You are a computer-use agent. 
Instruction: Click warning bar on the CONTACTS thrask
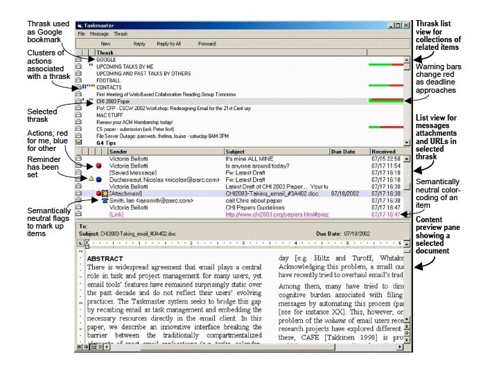click(x=386, y=85)
